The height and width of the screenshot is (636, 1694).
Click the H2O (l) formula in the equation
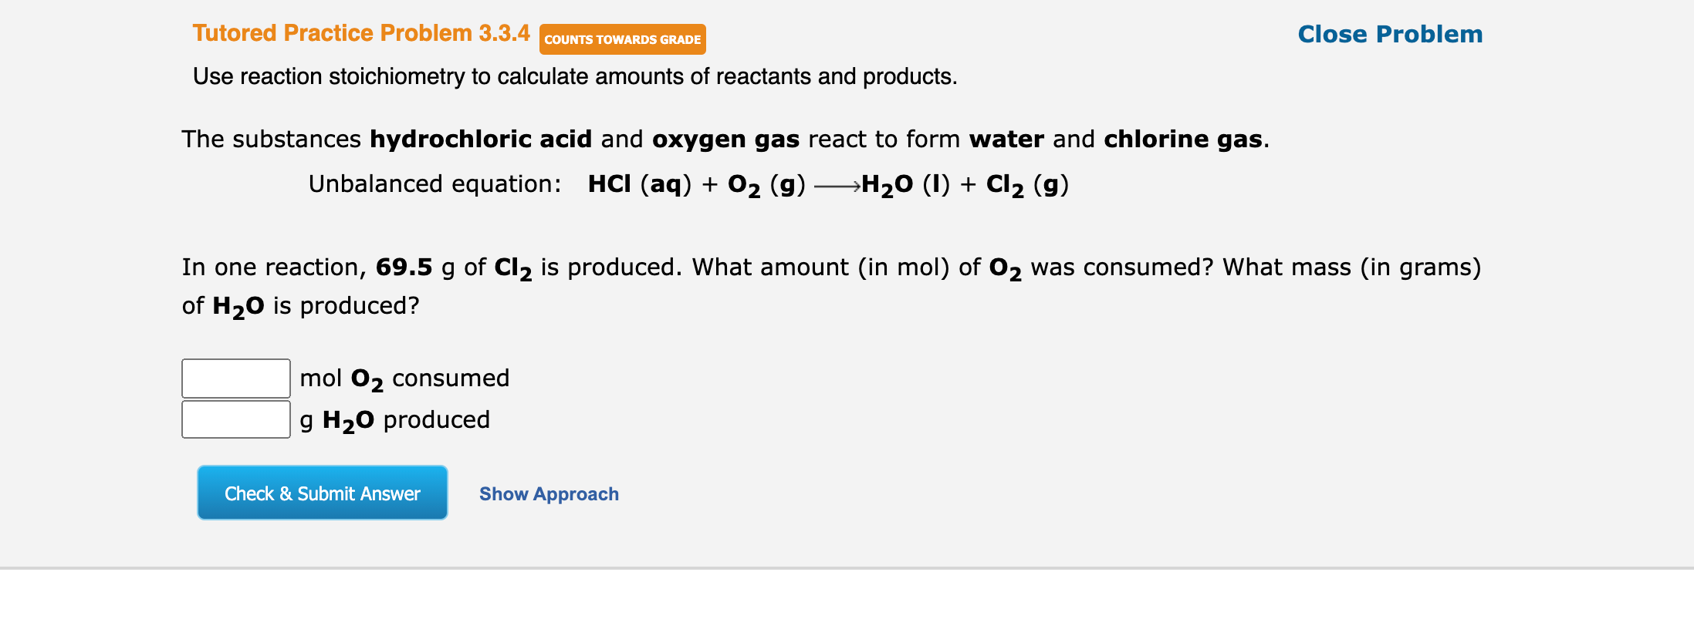pyautogui.click(x=903, y=184)
